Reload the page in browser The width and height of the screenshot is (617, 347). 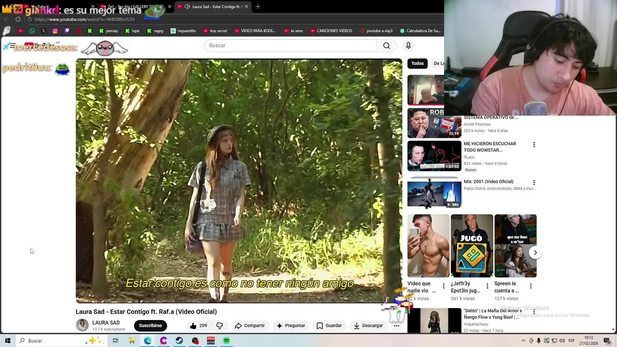tap(18, 19)
